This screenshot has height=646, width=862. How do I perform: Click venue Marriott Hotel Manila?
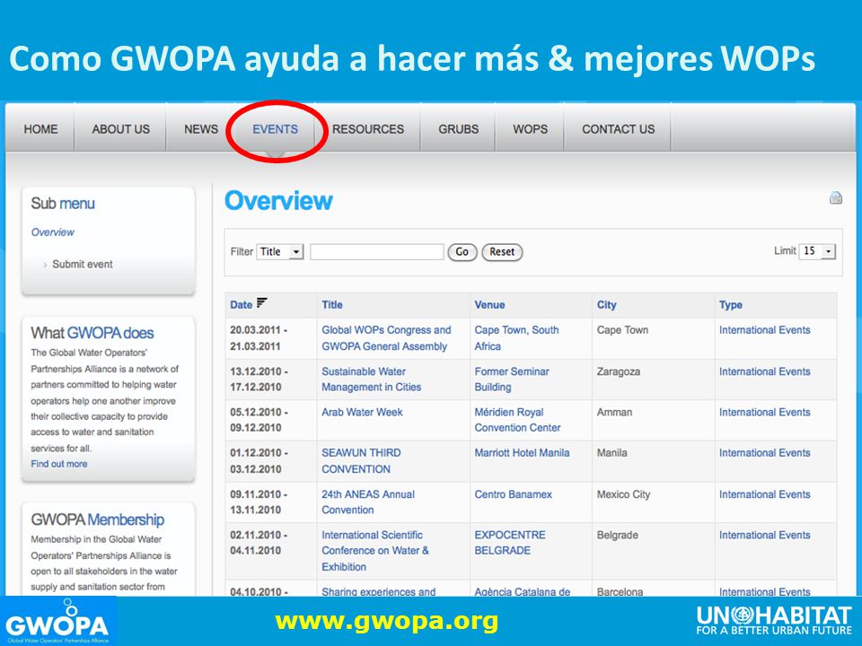pos(523,452)
